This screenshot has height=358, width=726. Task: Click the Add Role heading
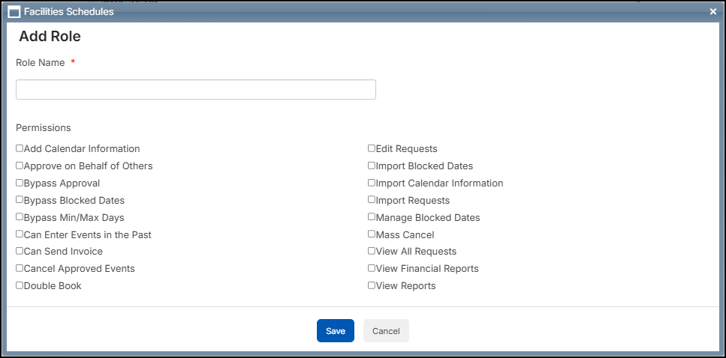pyautogui.click(x=50, y=37)
